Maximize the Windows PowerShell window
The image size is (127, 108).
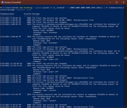click(x=117, y=2)
